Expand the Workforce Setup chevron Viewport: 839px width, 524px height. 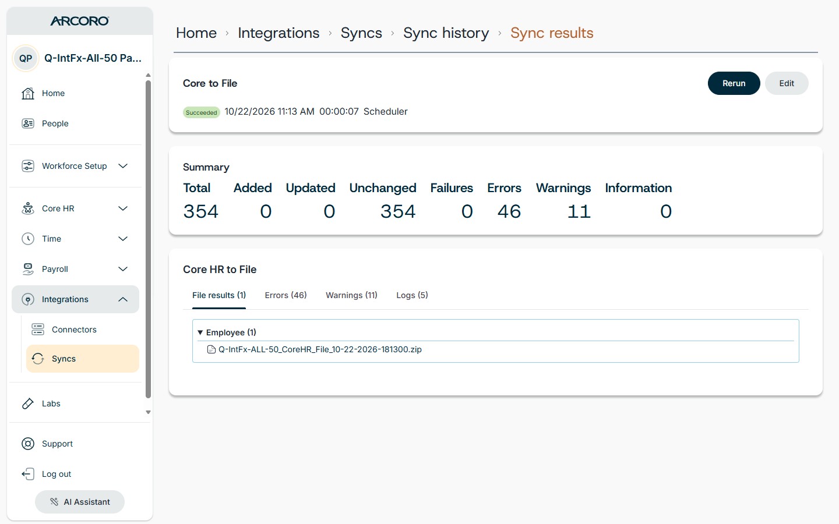pyautogui.click(x=123, y=166)
